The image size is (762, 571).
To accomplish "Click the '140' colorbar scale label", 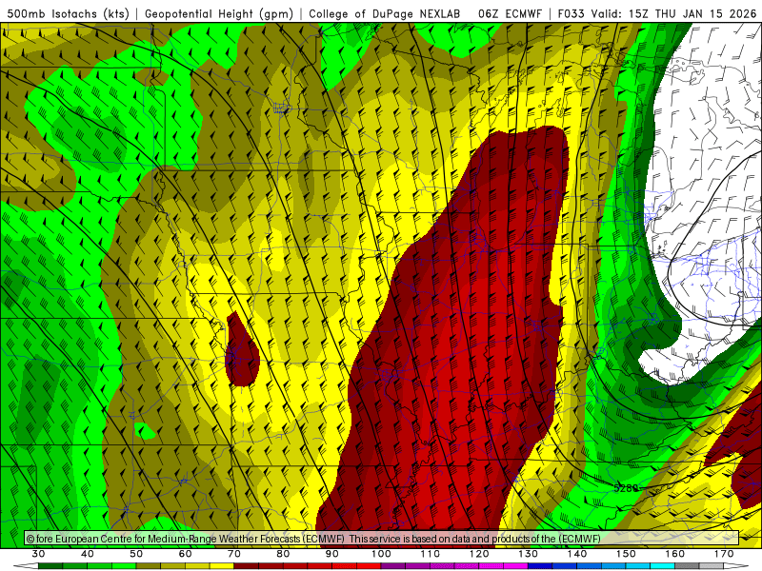I will point(577,554).
